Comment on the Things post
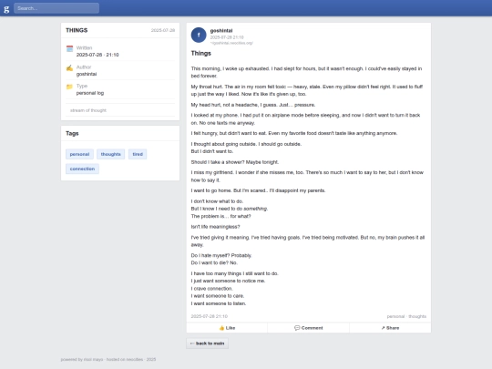 pos(309,328)
